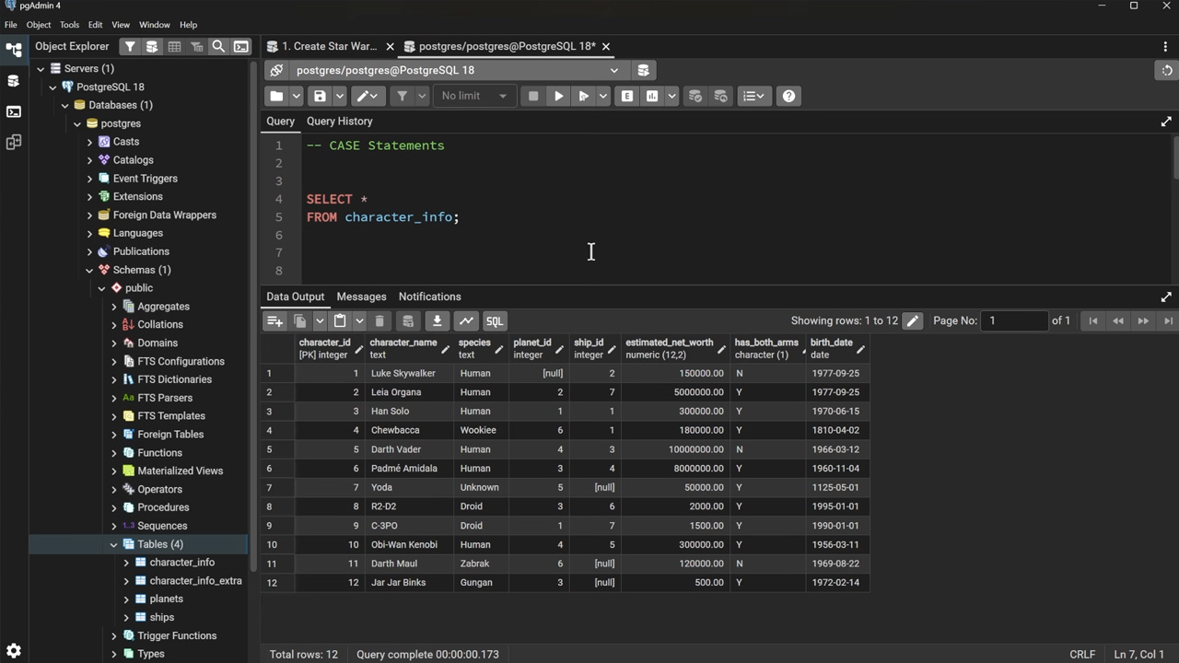Screen dimensions: 1179x663
Task: Click the Explain Analyze chart icon
Action: [652, 96]
